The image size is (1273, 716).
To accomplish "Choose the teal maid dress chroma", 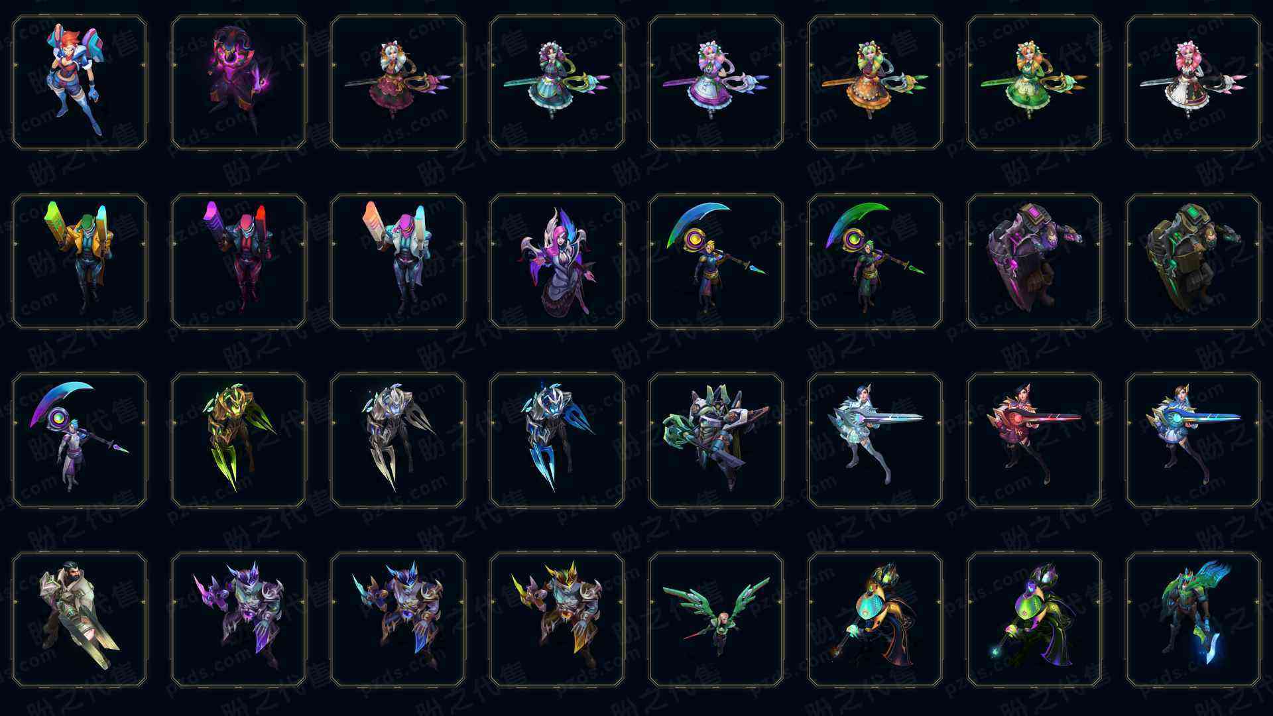I will point(557,82).
